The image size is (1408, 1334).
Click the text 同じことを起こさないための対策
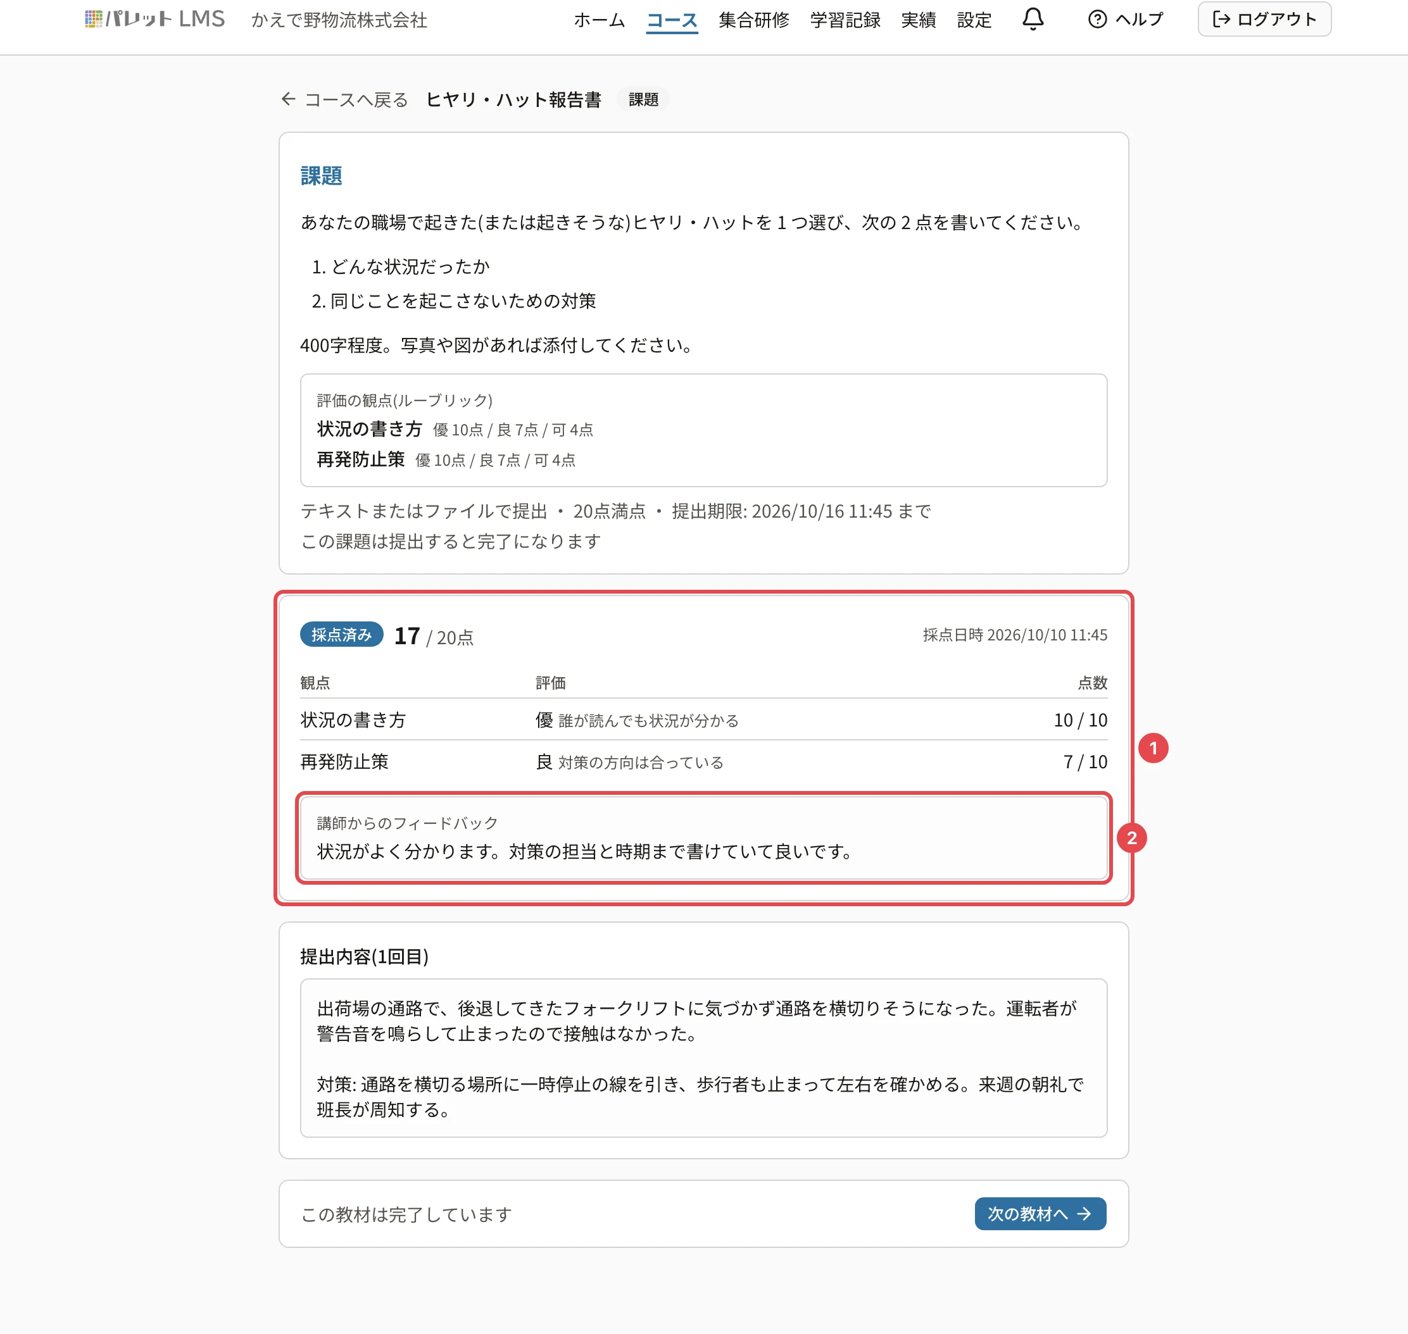[463, 301]
